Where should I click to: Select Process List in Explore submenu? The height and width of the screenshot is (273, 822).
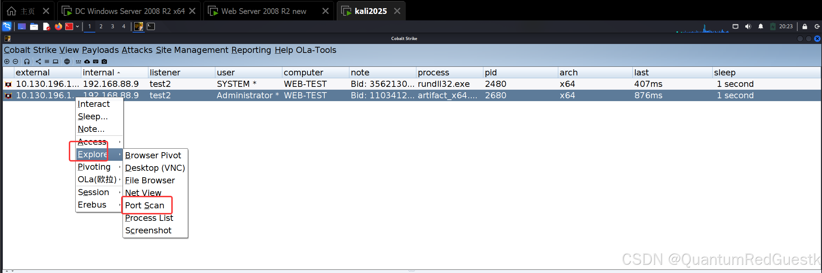tap(155, 218)
